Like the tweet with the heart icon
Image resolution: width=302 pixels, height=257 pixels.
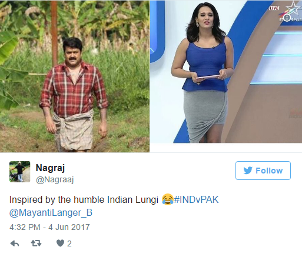60,243
